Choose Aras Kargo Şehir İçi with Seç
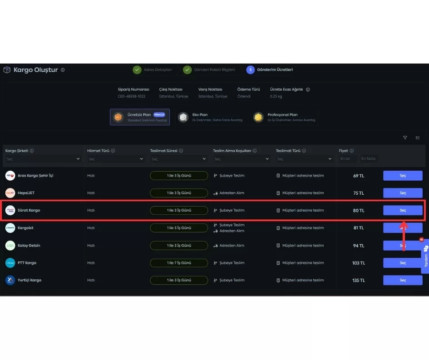This screenshot has height=360, width=429. pos(403,176)
